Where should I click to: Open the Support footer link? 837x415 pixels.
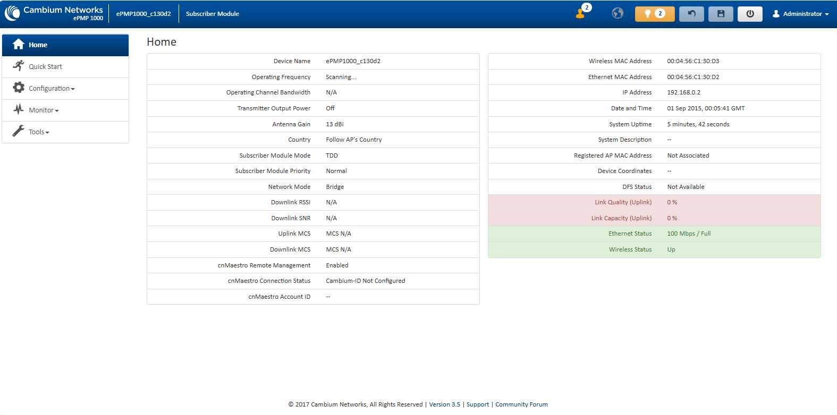[x=478, y=404]
